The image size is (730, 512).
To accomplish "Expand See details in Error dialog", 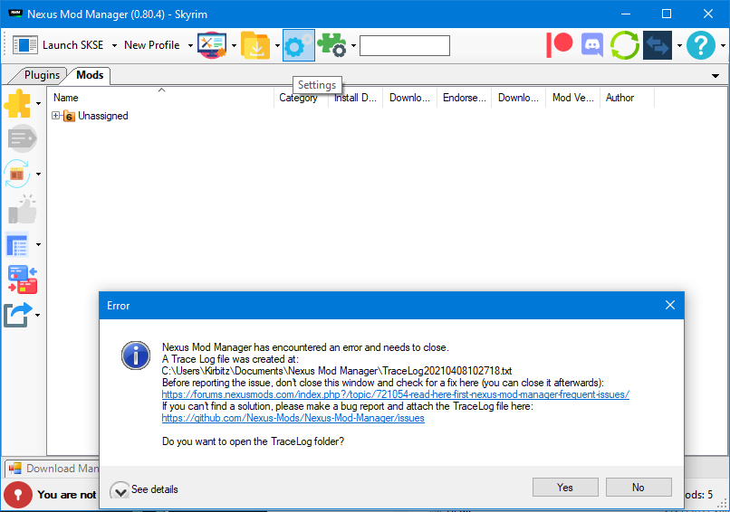I will point(144,489).
